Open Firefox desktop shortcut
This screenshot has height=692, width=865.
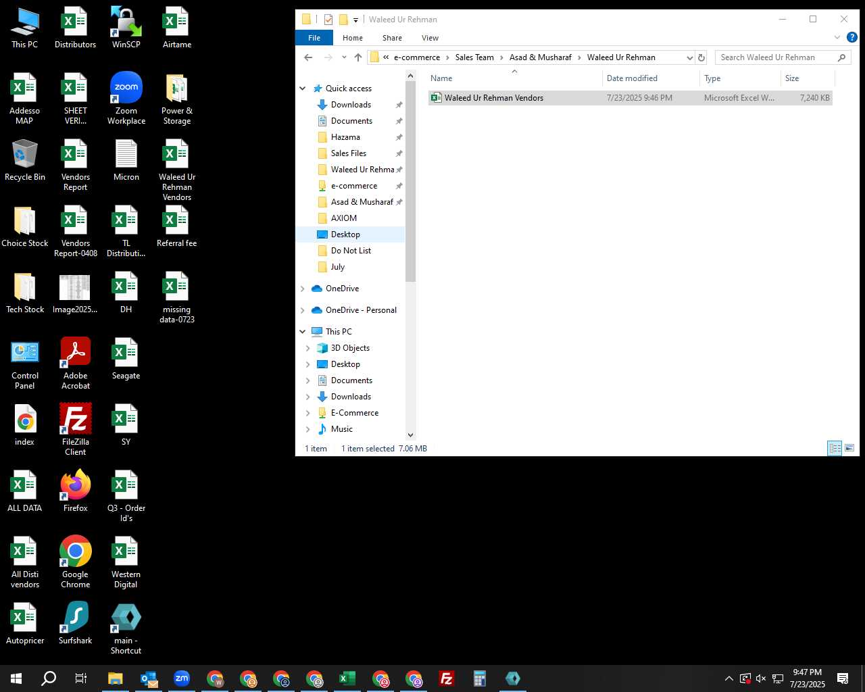point(76,491)
